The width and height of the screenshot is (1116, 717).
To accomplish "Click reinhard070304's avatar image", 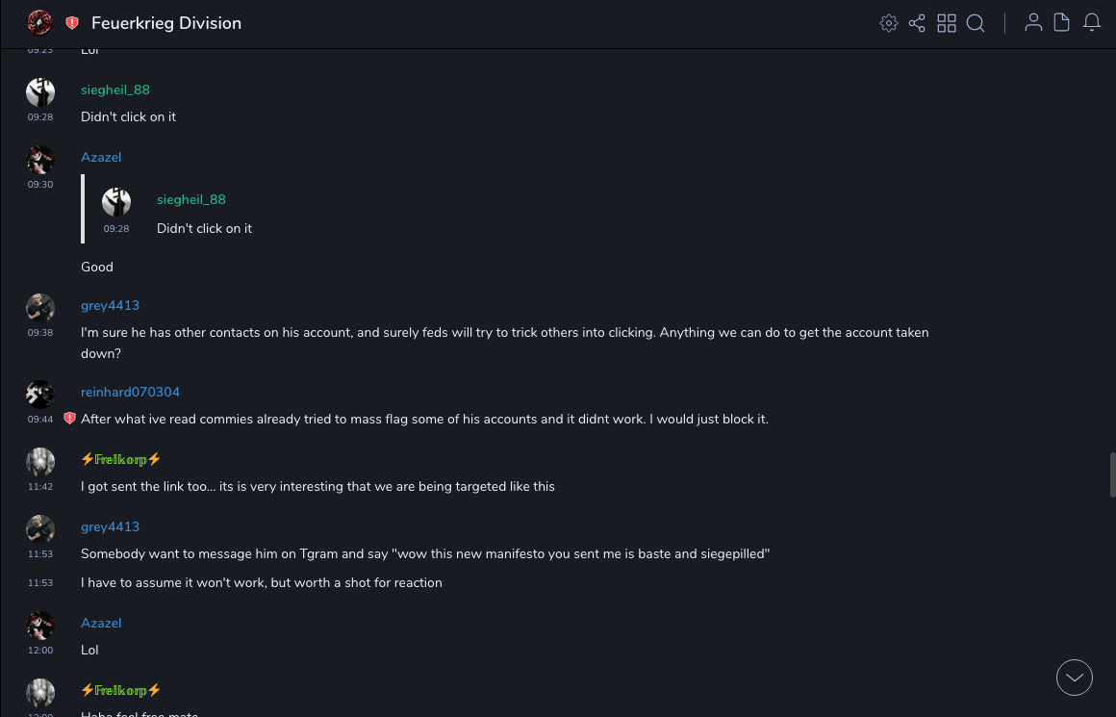I will (x=40, y=394).
